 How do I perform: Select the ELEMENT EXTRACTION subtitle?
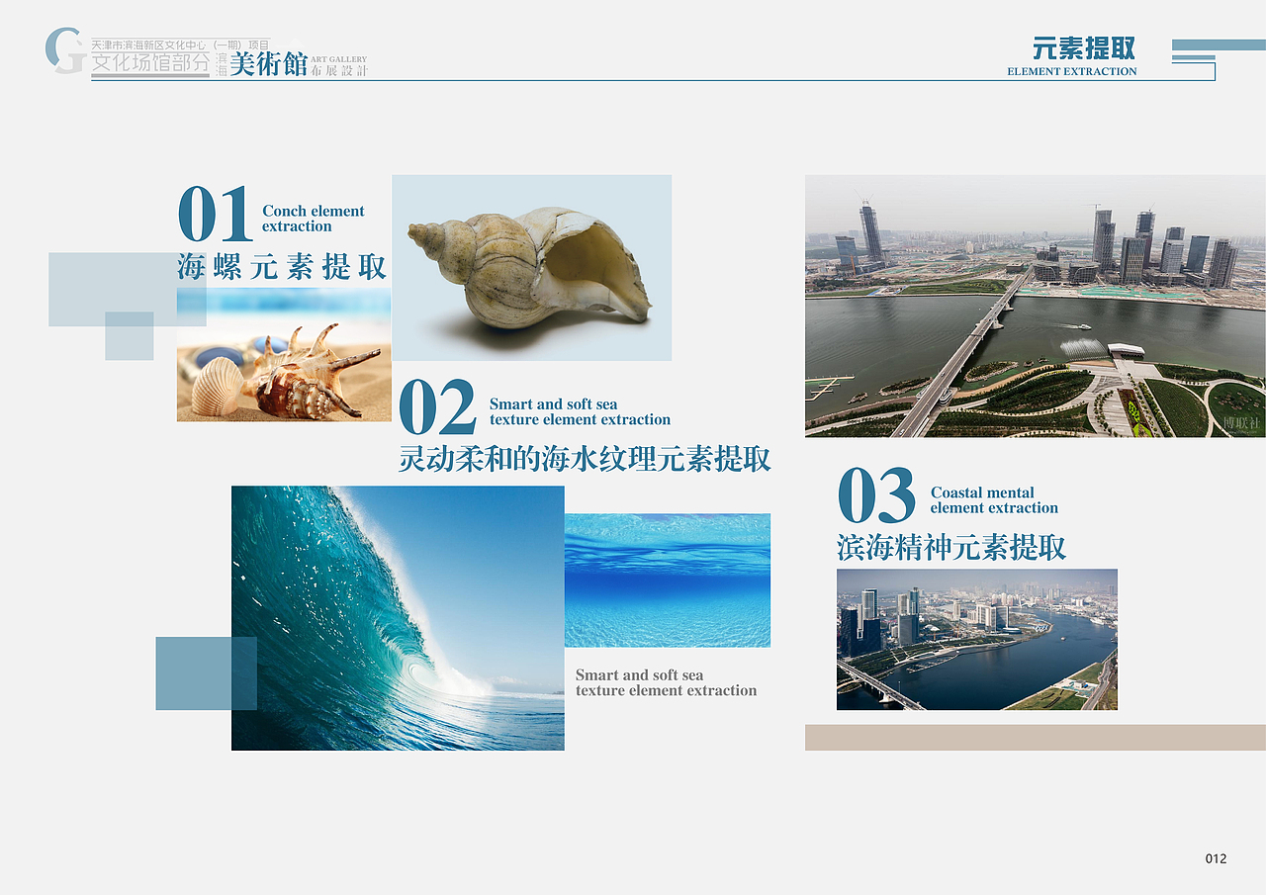(1072, 71)
